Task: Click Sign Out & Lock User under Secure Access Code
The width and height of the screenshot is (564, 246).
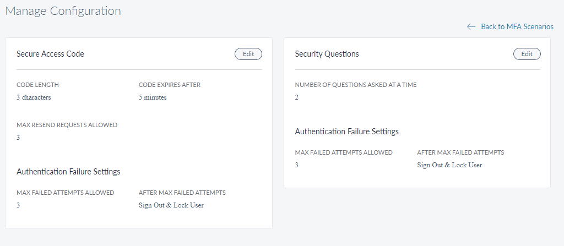Action: [x=171, y=205]
